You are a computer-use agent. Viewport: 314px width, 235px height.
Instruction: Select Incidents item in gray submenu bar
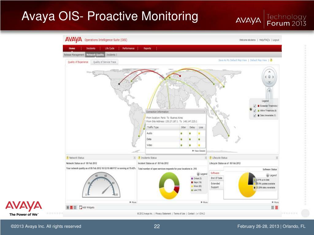pyautogui.click(x=111, y=55)
